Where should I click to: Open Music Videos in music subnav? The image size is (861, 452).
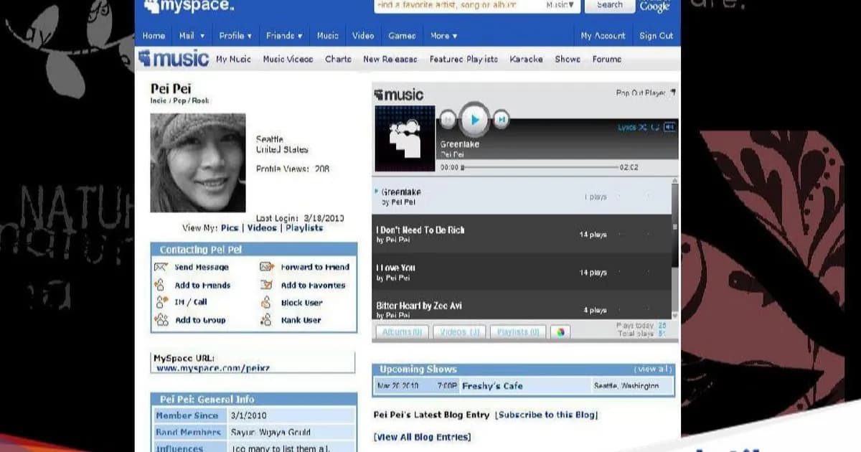(288, 59)
